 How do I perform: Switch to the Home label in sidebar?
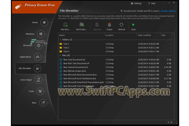(x=35, y=22)
